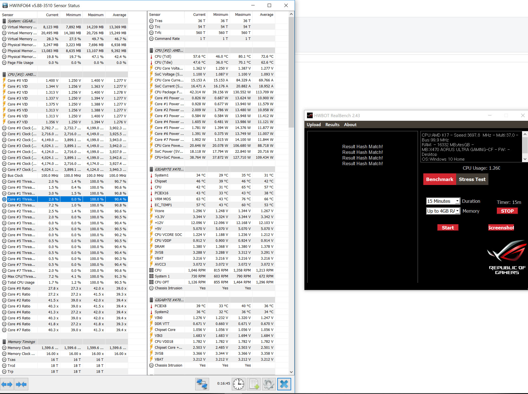Select the Page File Usage row
The width and height of the screenshot is (528, 394).
64,63
